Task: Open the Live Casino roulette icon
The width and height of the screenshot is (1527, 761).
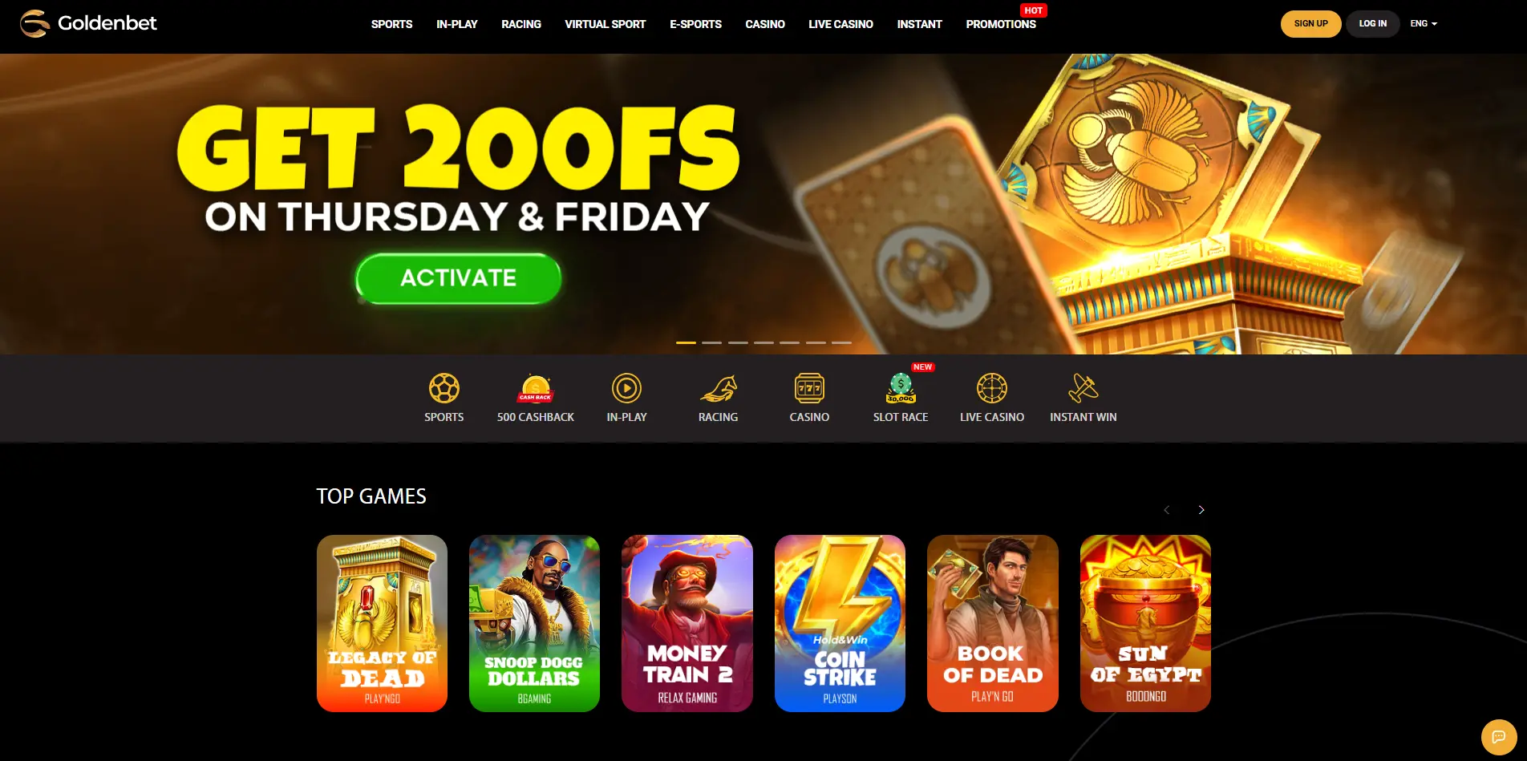Action: click(992, 388)
